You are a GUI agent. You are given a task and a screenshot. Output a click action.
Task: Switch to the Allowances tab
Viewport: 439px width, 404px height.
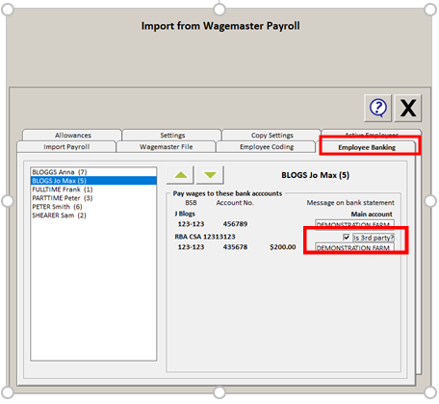[x=73, y=135]
